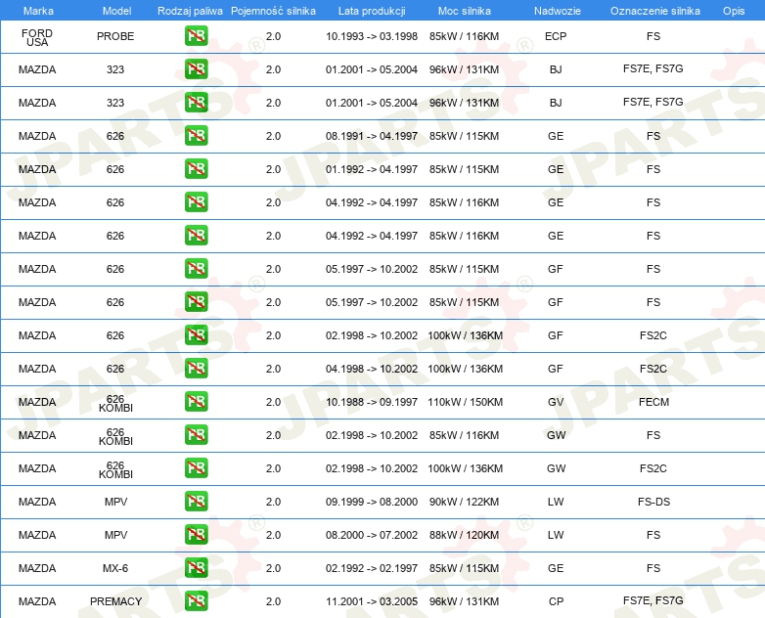765x618 pixels.
Task: Click fuel icon in the MX-6 row
Action: (196, 567)
